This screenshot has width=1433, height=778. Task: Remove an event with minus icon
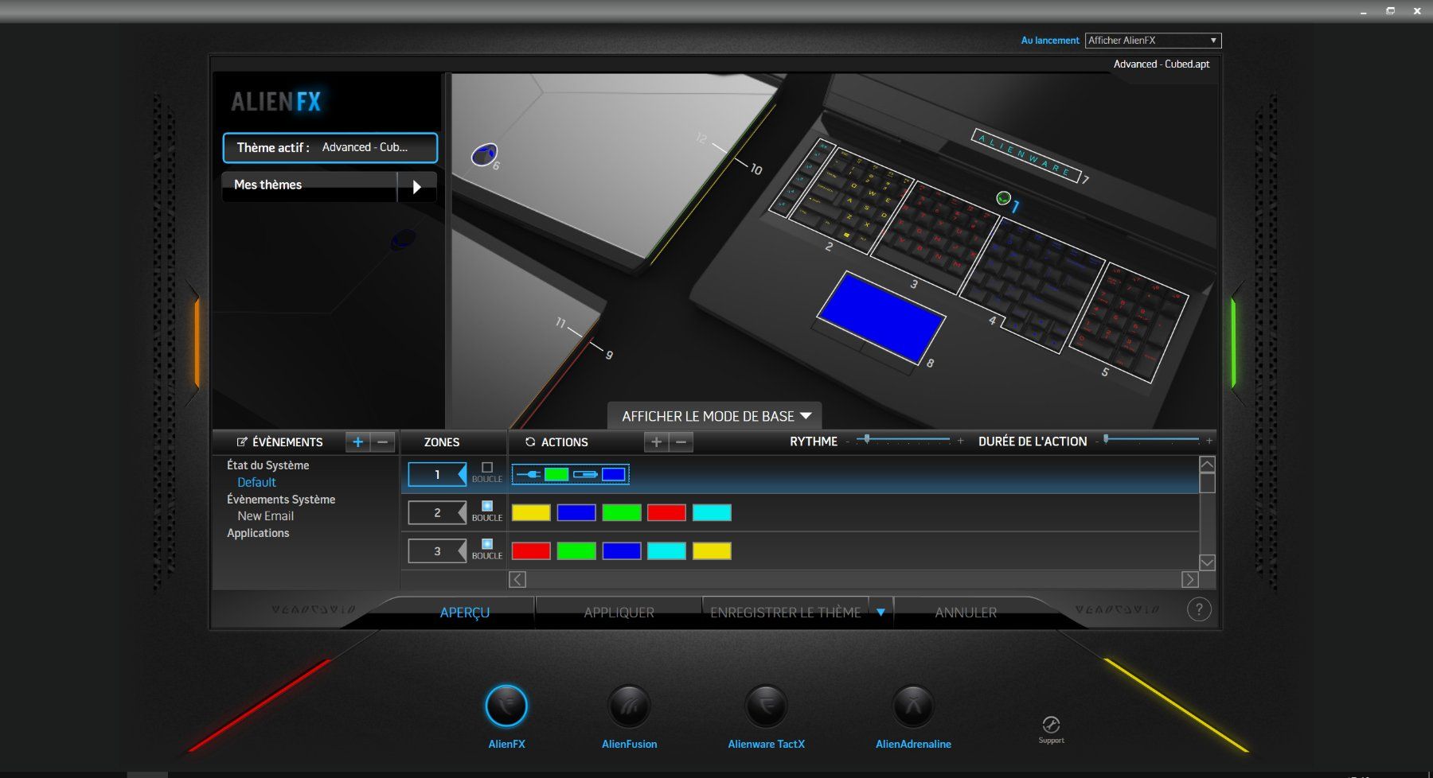click(383, 442)
